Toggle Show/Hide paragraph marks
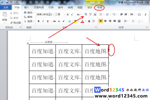Viewport: 150px width, 100px height. (x=145, y=14)
